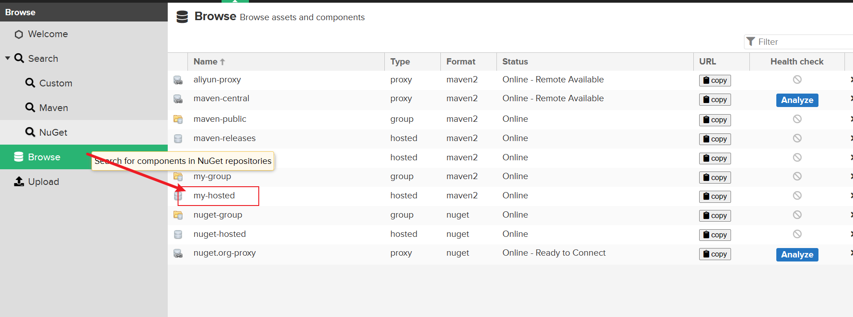
Task: Open the my-hosted repository row
Action: coord(214,196)
